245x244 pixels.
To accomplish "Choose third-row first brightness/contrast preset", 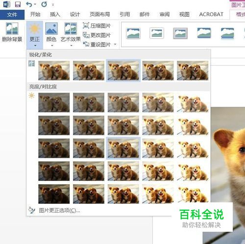I will click(54, 148).
